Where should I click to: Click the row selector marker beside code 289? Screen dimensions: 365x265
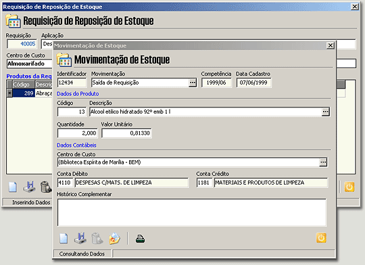9,93
